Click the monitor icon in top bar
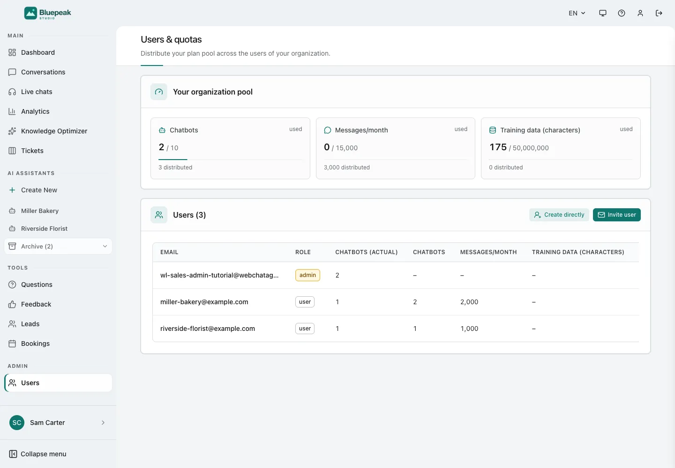The height and width of the screenshot is (468, 675). pos(603,13)
